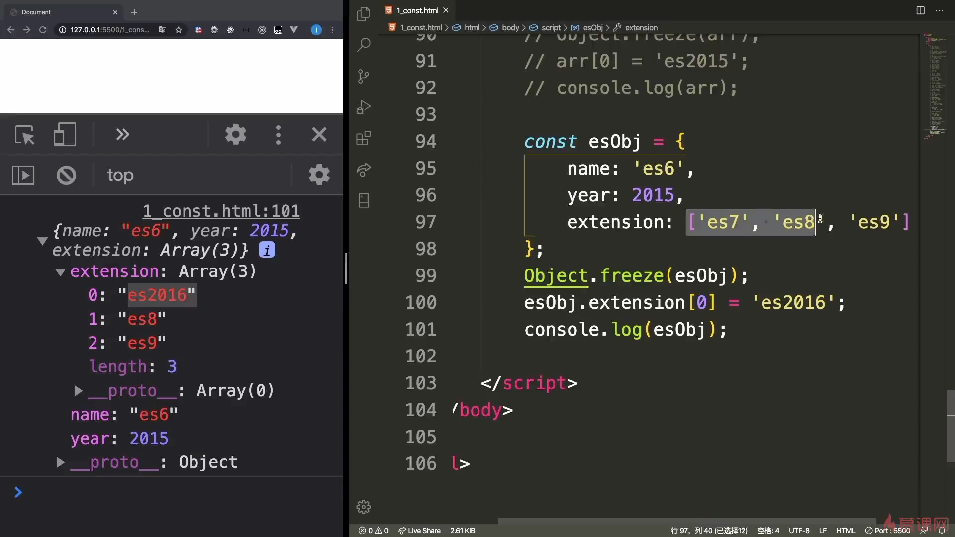Screen dimensions: 955x537
Task: Open the Search view in activity bar
Action: [364, 45]
